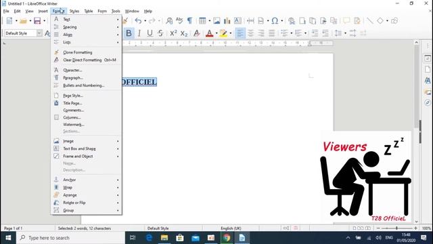Select Clone Formatting menu entry
This screenshot has height=244, width=433.
pos(87,52)
